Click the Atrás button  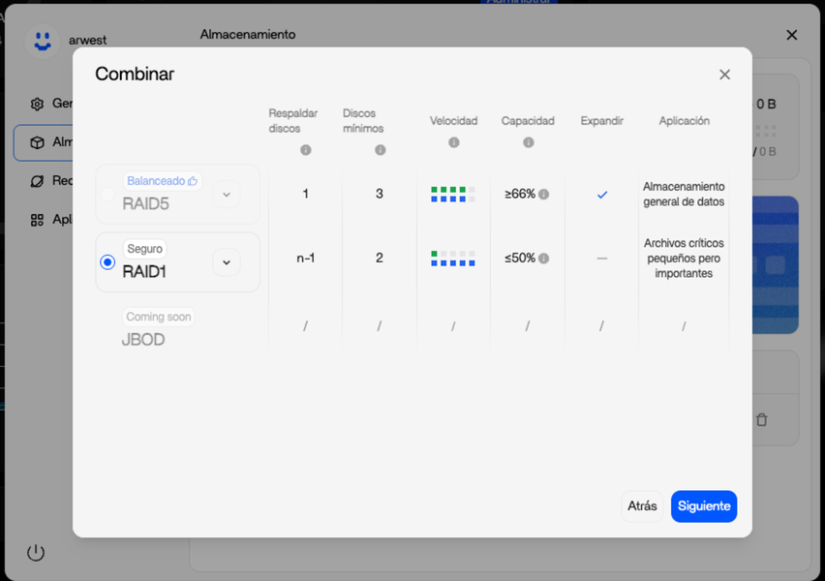pyautogui.click(x=641, y=506)
